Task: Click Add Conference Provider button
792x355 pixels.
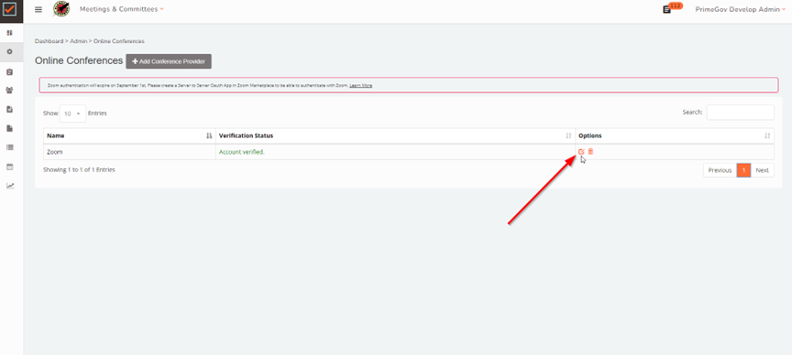Action: click(169, 61)
